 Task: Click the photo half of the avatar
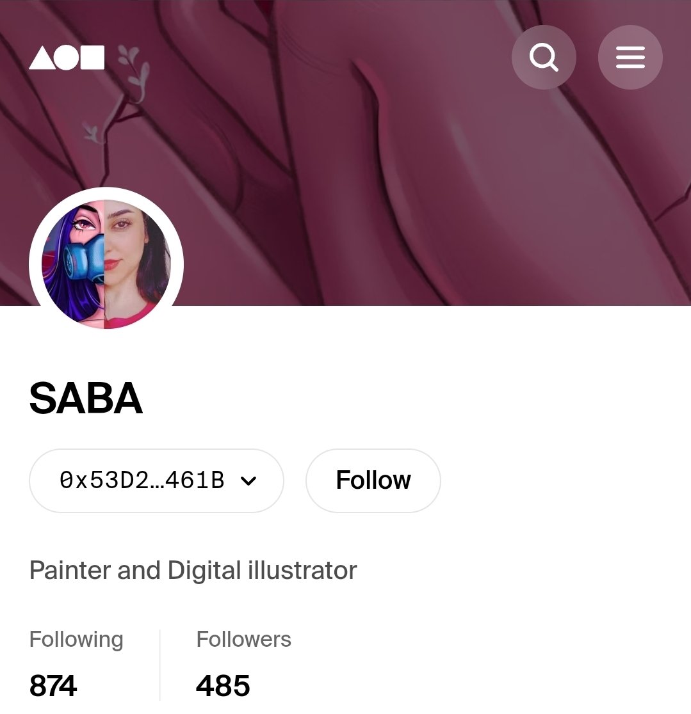(x=137, y=264)
